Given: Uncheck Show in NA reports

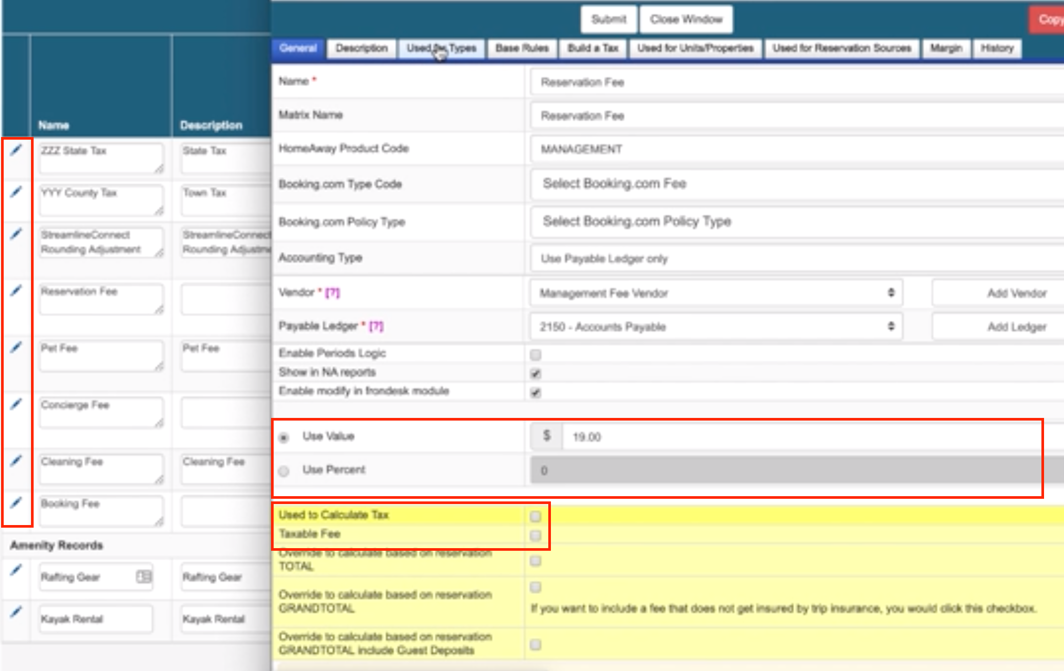Looking at the screenshot, I should pos(535,374).
